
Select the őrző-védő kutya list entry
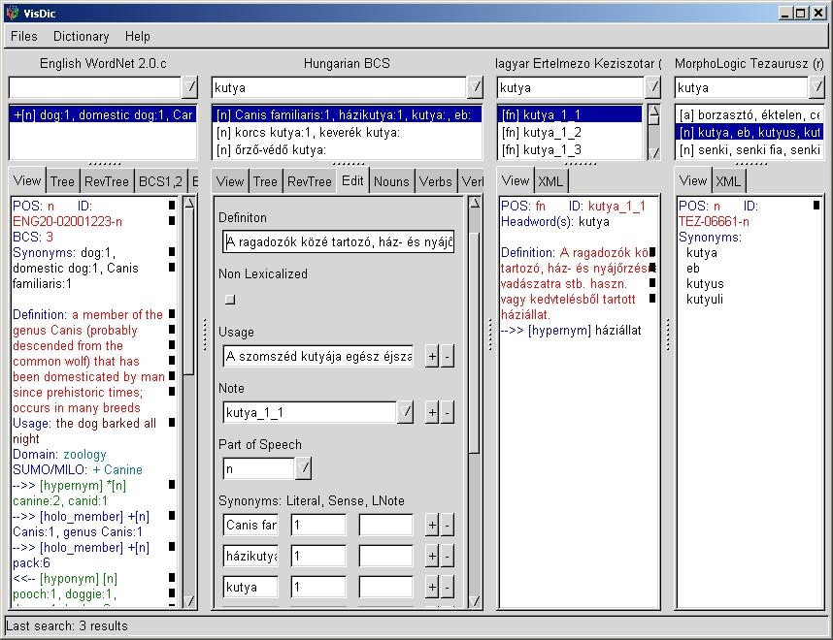pyautogui.click(x=347, y=149)
